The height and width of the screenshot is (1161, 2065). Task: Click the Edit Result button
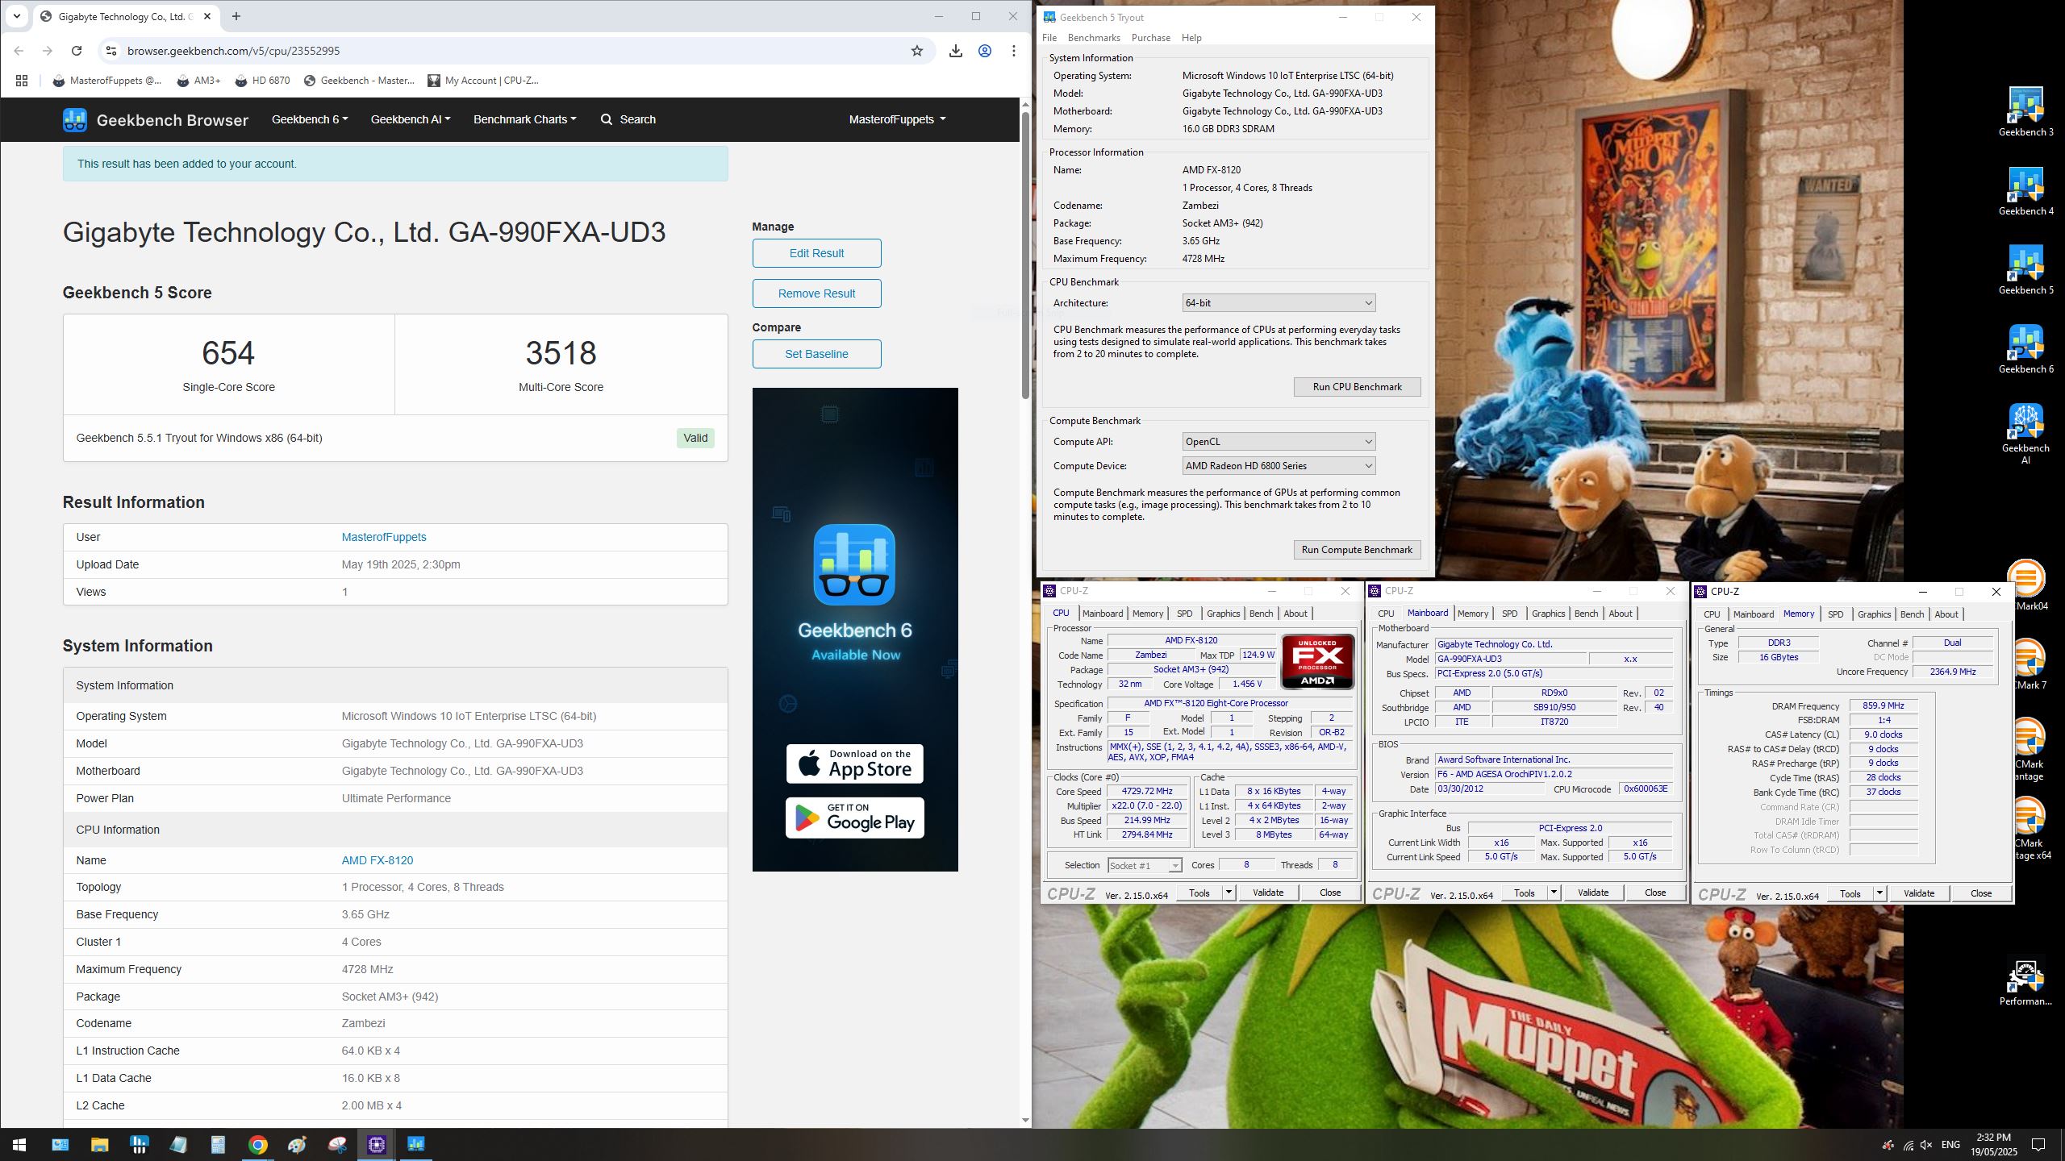point(816,253)
